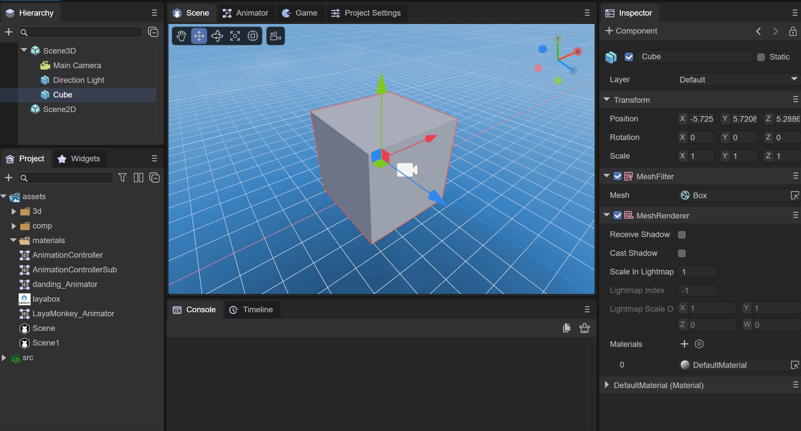Click the Position X input field
Screen dimensions: 801x431
click(x=702, y=118)
